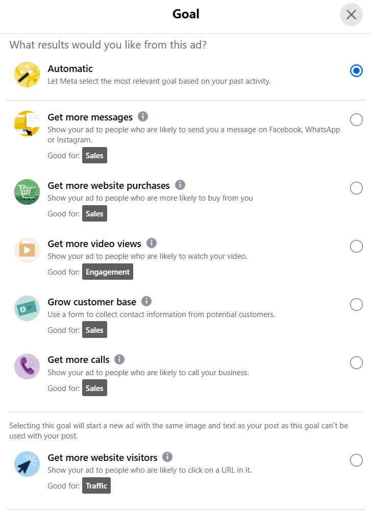The height and width of the screenshot is (512, 371).
Task: Choose the Get more website purchases option
Action: [357, 188]
